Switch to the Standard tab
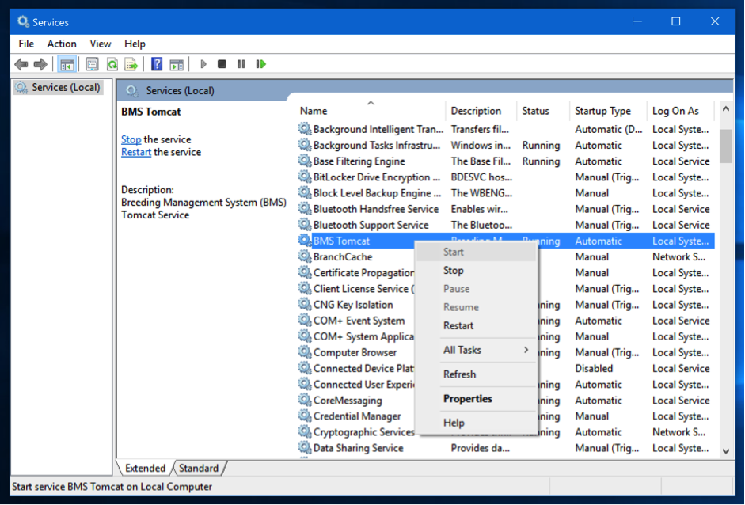The image size is (745, 505). pos(199,468)
